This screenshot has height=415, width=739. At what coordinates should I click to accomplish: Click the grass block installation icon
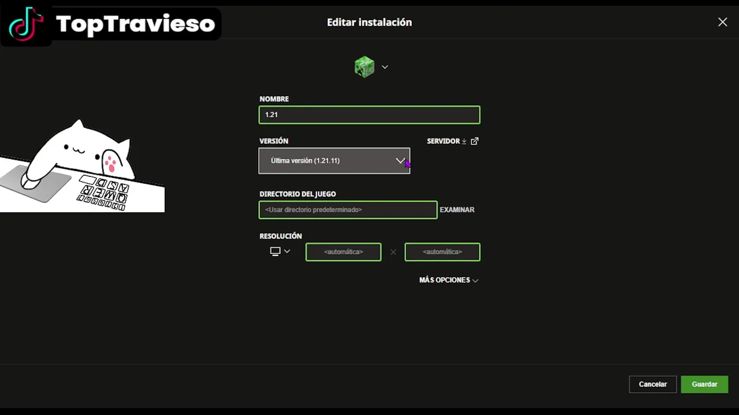pos(364,67)
